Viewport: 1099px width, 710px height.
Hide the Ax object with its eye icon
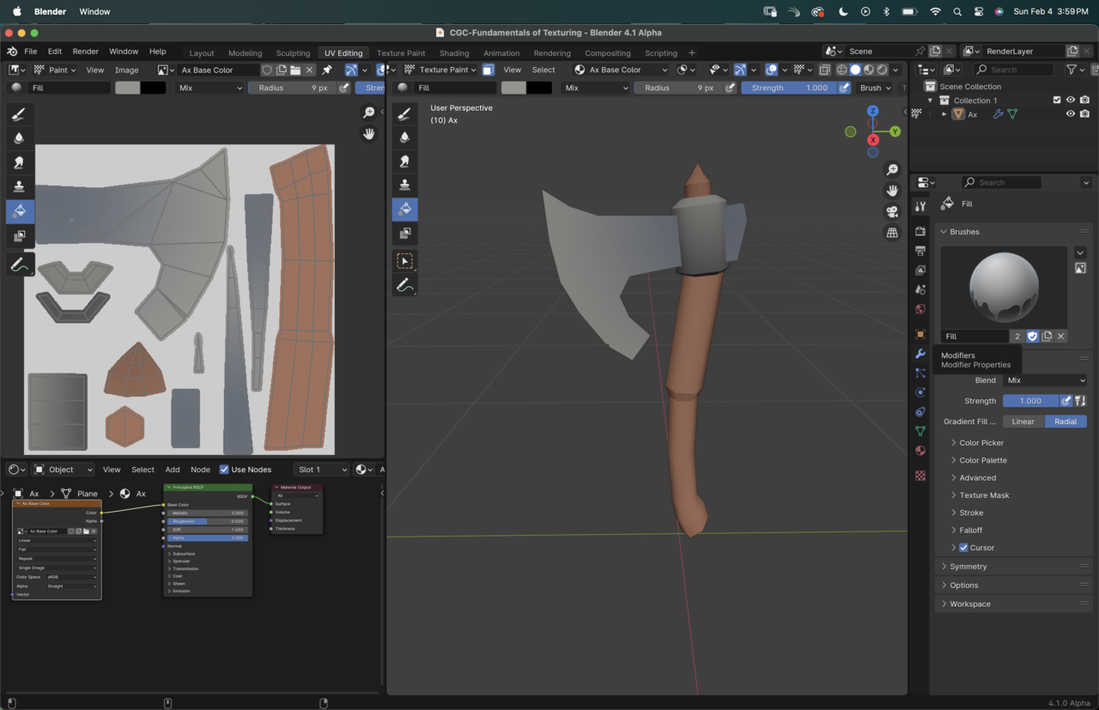1070,114
